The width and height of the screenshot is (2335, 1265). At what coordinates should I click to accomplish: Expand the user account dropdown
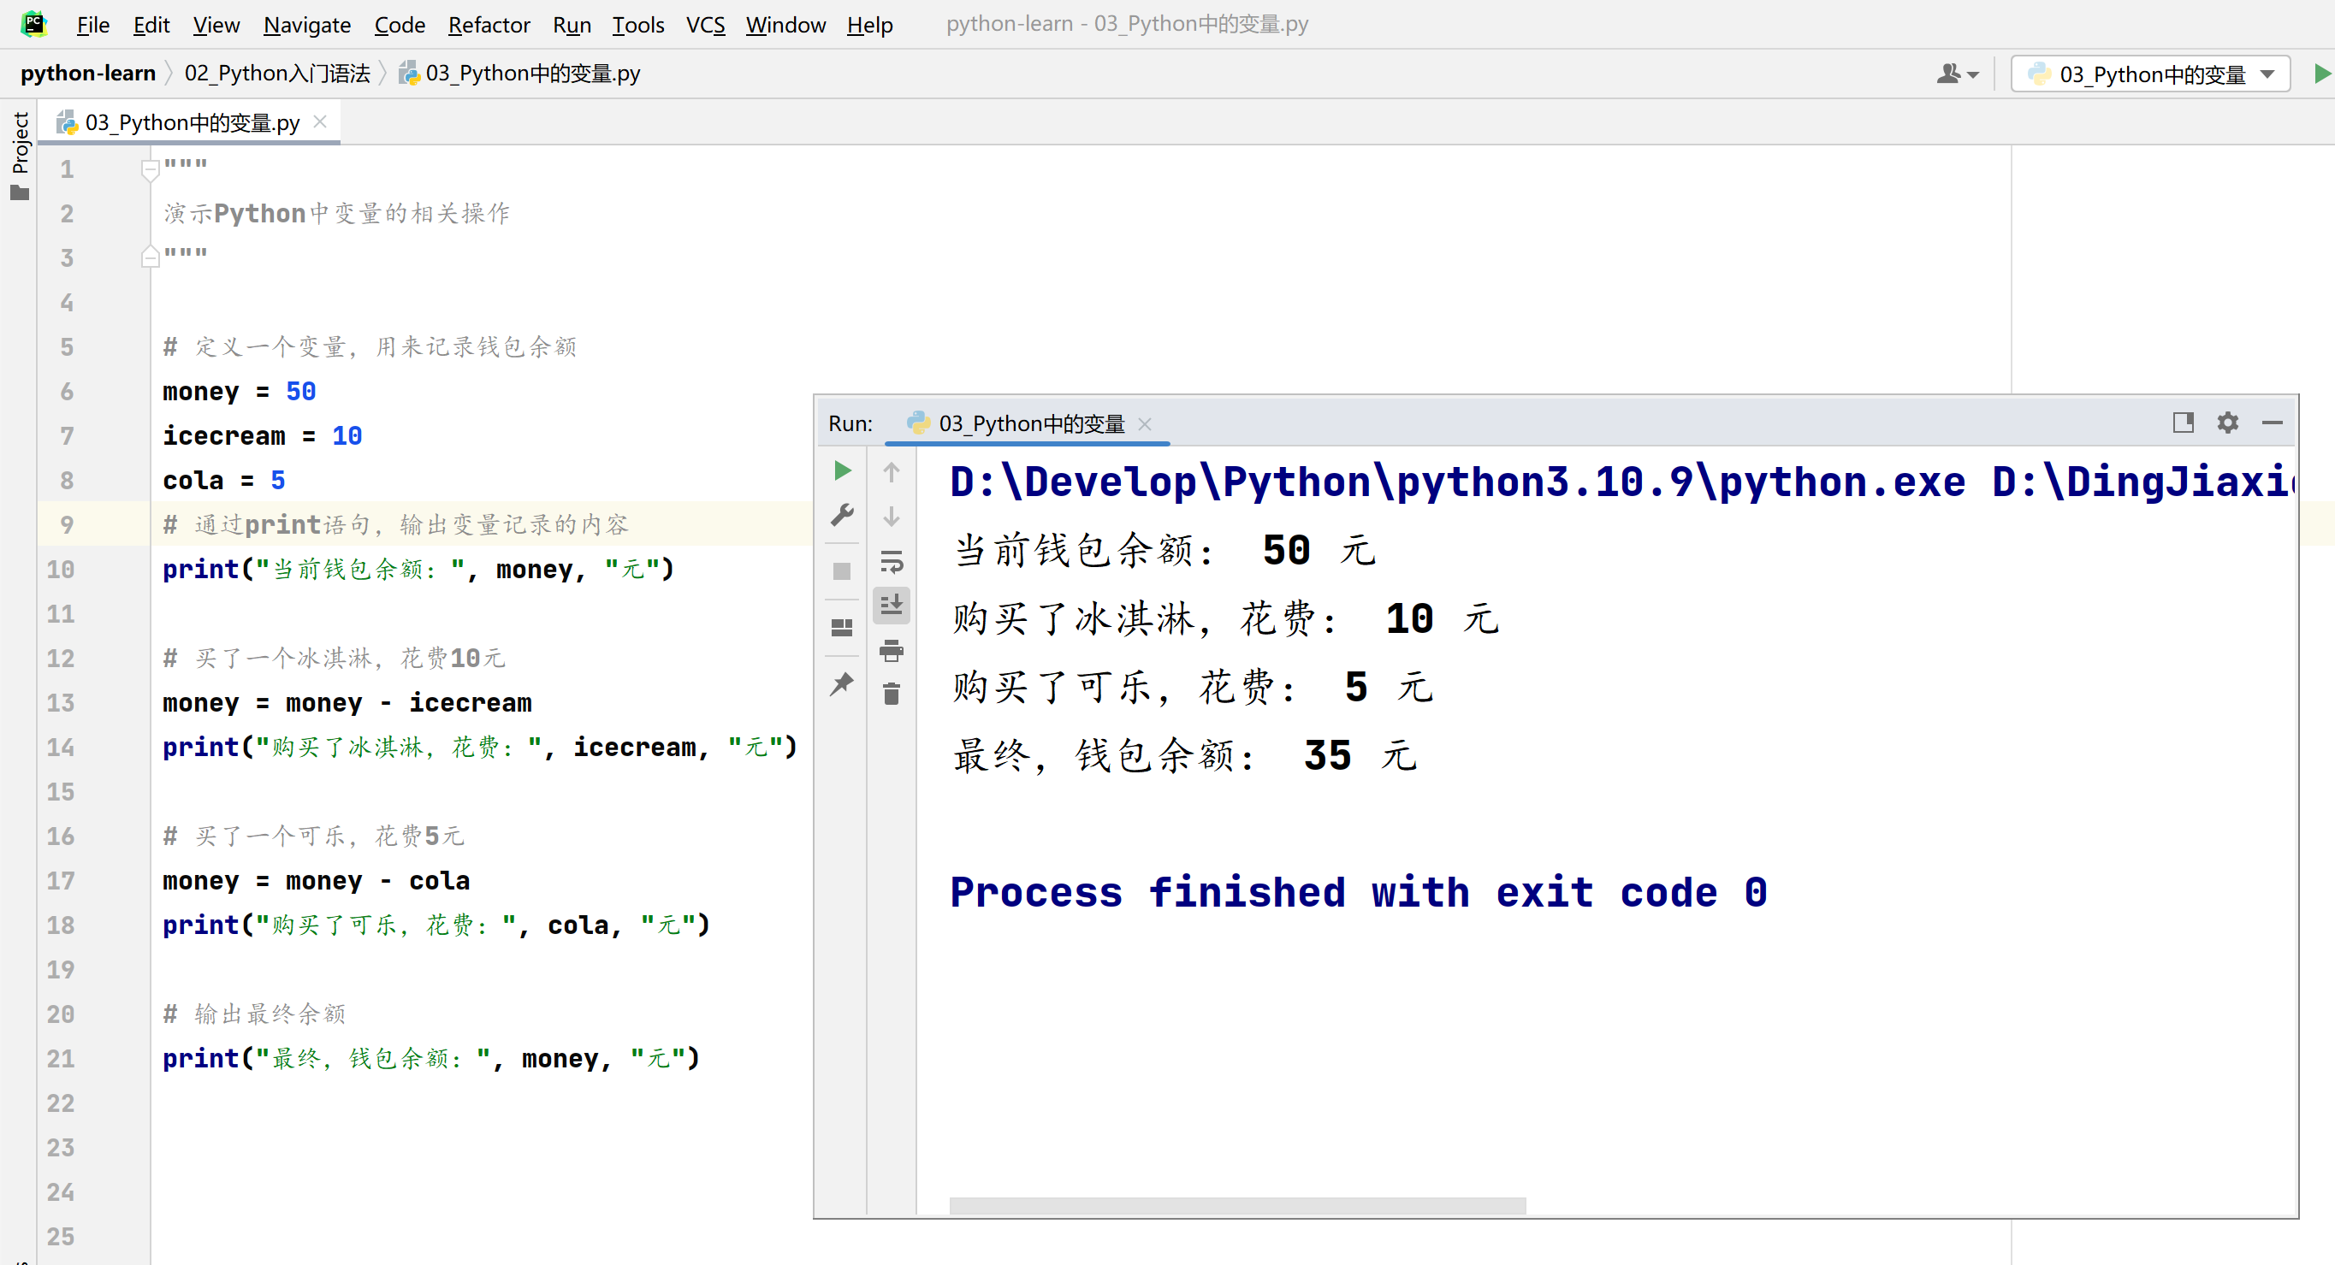[1958, 74]
